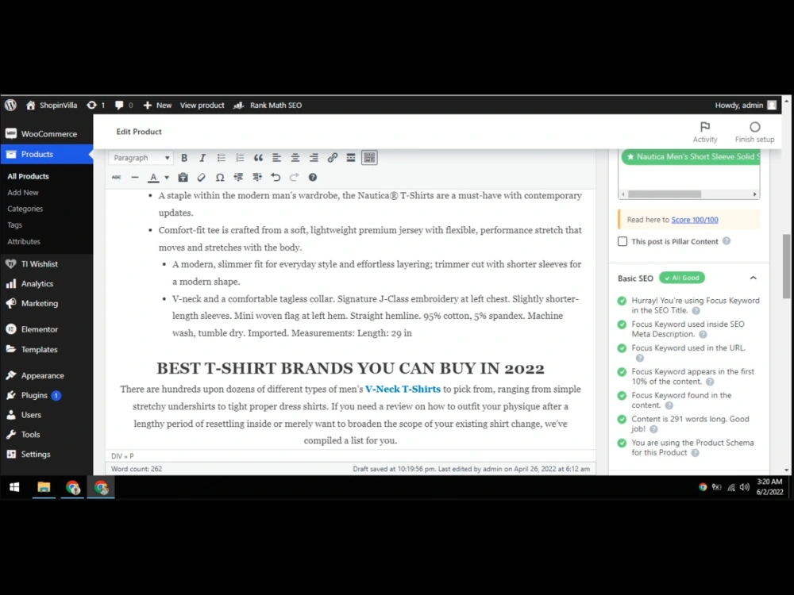Insert a numbered list
Image resolution: width=794 pixels, height=595 pixels.
pyautogui.click(x=240, y=158)
